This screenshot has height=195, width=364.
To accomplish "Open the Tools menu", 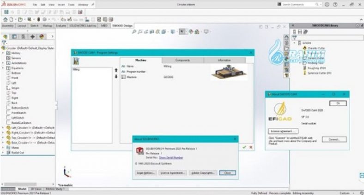I will tap(71, 5).
